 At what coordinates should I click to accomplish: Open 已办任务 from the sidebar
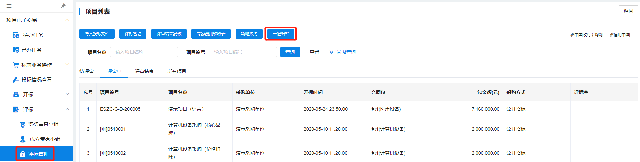coord(31,50)
